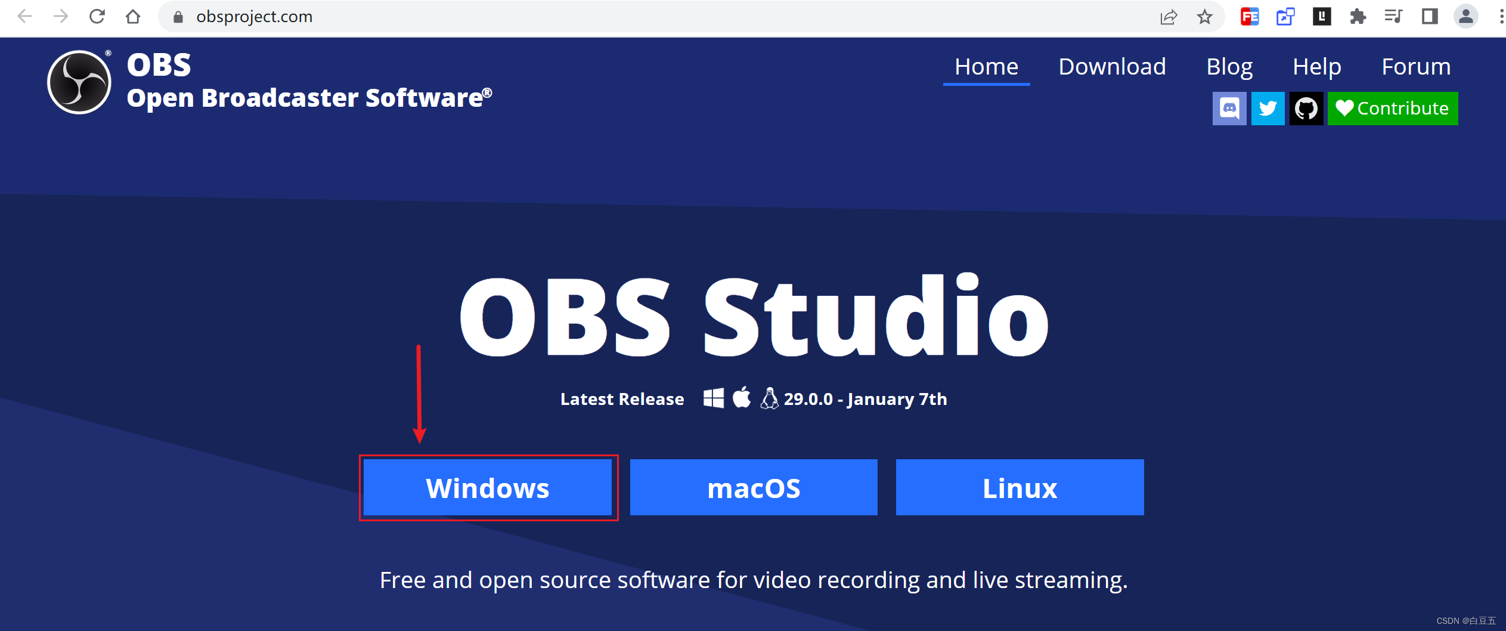Open Chrome three-dot menu
Viewport: 1506px width, 631px height.
coord(1501,17)
